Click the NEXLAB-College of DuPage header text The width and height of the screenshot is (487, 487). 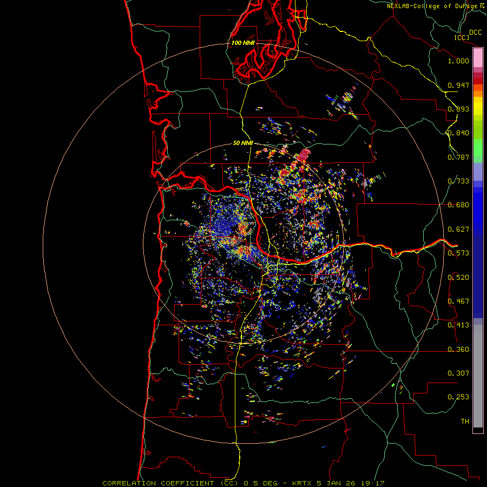click(x=432, y=6)
